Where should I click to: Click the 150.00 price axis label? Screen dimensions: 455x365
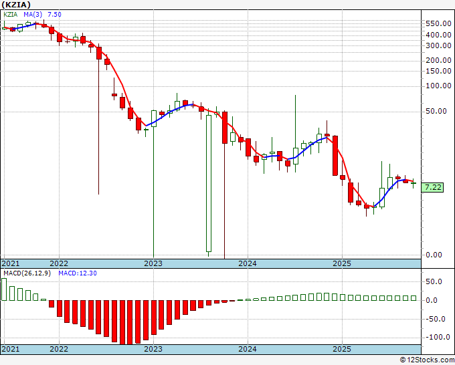(438, 71)
